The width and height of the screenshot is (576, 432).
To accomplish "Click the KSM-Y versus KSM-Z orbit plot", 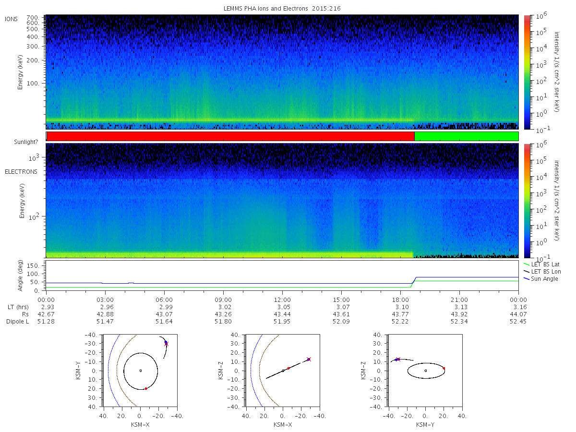I will pos(425,371).
